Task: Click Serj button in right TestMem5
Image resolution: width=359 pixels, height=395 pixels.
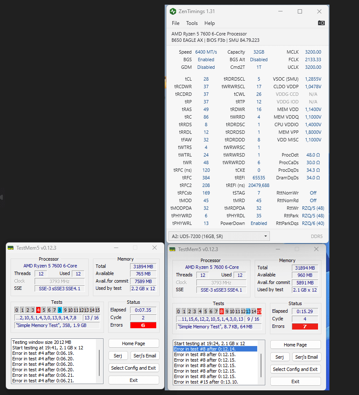Action: coord(280,357)
